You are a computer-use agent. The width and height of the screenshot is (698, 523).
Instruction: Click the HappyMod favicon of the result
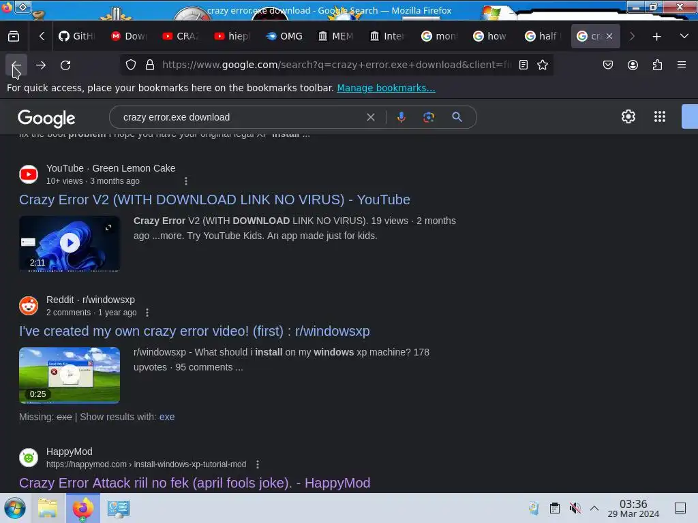[29, 457]
